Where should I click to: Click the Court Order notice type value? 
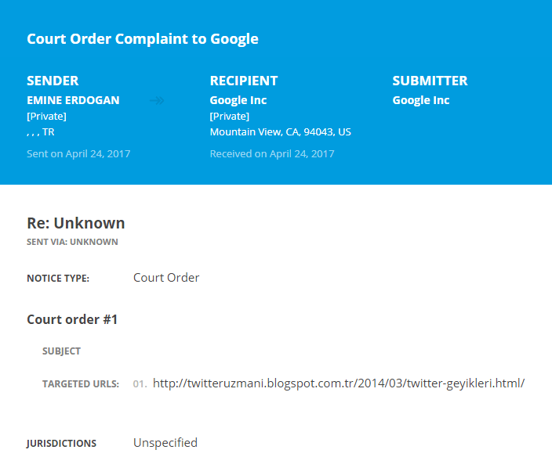(x=166, y=278)
